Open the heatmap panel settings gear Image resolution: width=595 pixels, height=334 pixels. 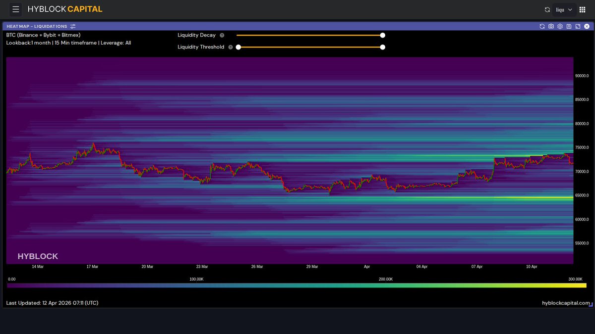click(x=560, y=26)
